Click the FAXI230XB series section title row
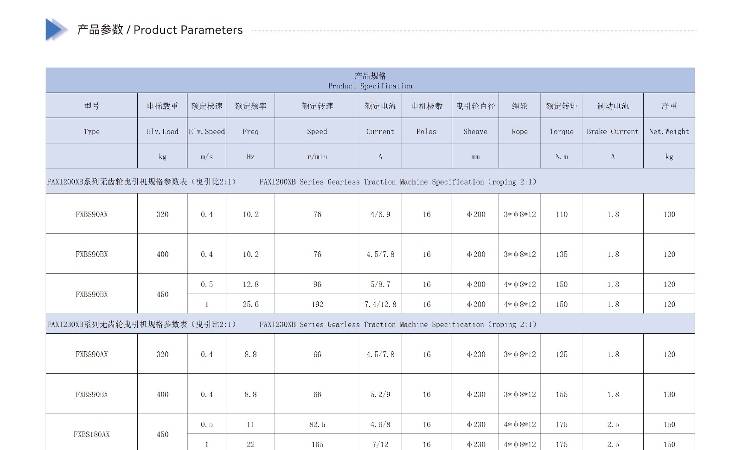The width and height of the screenshot is (742, 450). [x=370, y=324]
